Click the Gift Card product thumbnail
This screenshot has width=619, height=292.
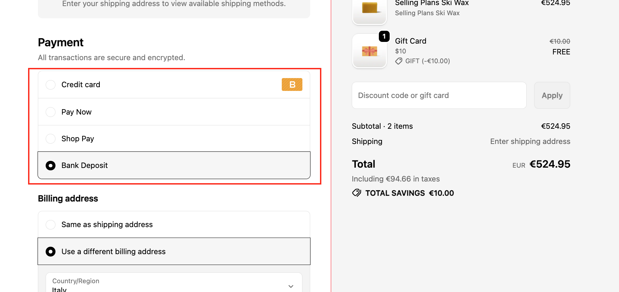pyautogui.click(x=369, y=51)
